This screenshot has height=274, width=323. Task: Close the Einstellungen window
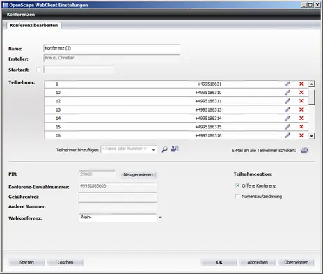click(x=317, y=5)
